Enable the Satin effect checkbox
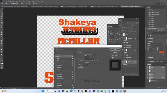This screenshot has height=93, width=167. click(56, 70)
